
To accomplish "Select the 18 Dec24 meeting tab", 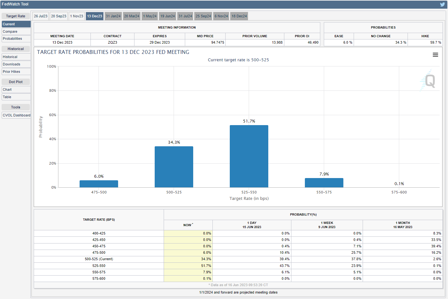I will coord(239,16).
